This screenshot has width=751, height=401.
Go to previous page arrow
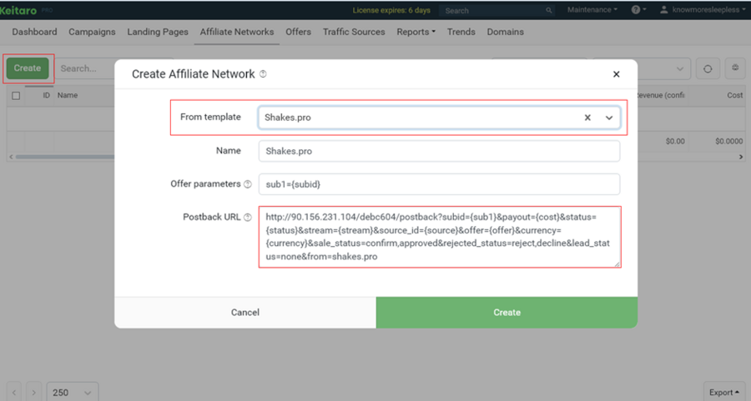pos(14,393)
